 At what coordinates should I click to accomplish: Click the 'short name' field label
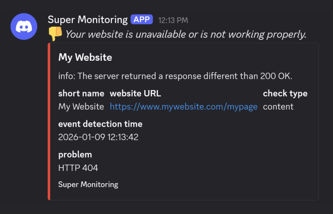pos(81,93)
